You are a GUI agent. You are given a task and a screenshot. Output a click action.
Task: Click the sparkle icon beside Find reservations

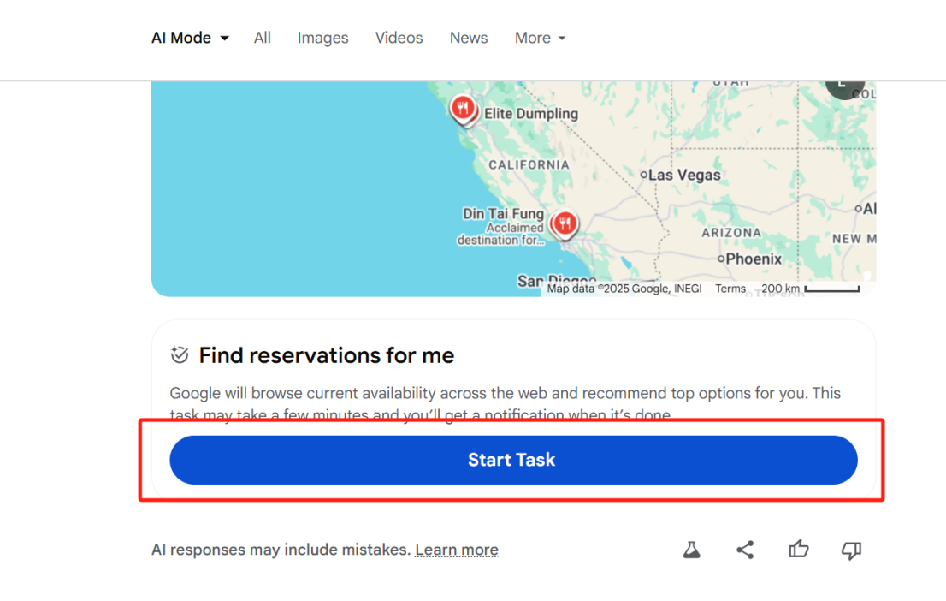(180, 355)
